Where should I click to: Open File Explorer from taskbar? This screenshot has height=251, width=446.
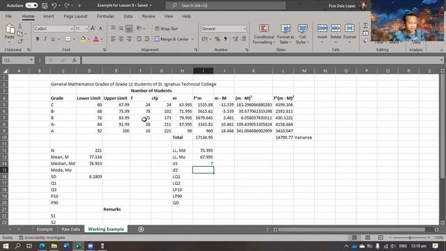click(54, 246)
